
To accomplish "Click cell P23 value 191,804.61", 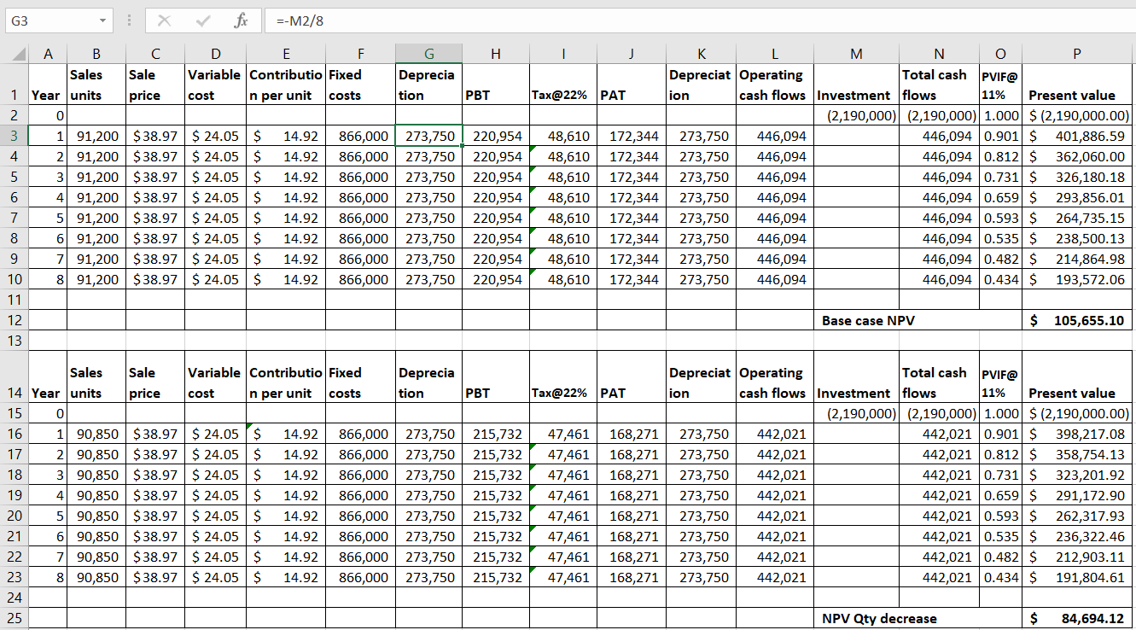I will [1077, 577].
